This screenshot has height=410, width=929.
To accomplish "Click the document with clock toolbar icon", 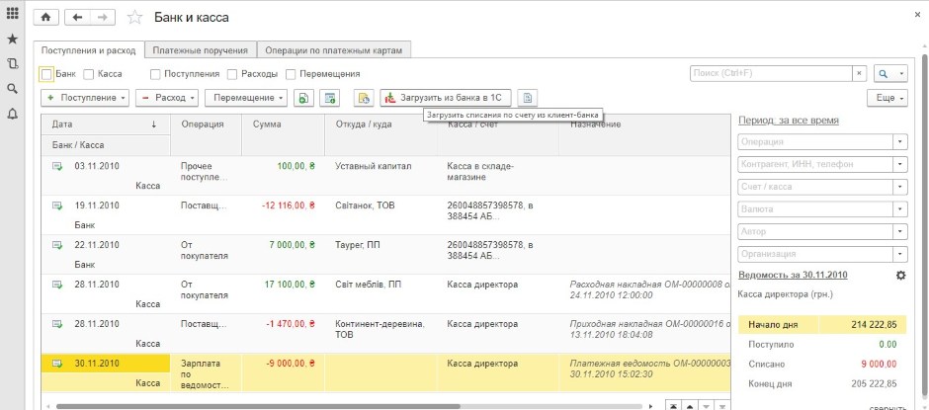I will click(364, 99).
